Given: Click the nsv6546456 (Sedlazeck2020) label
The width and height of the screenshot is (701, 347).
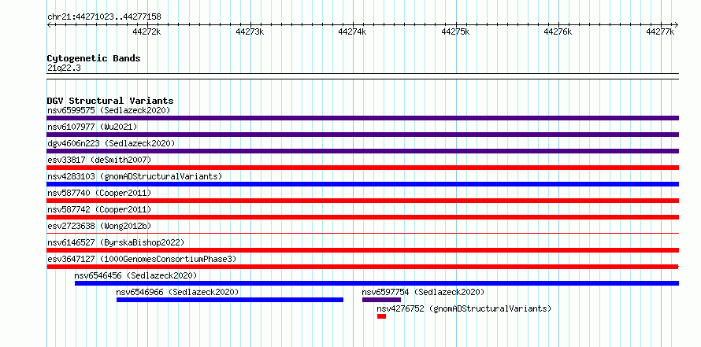Looking at the screenshot, I should point(135,275).
